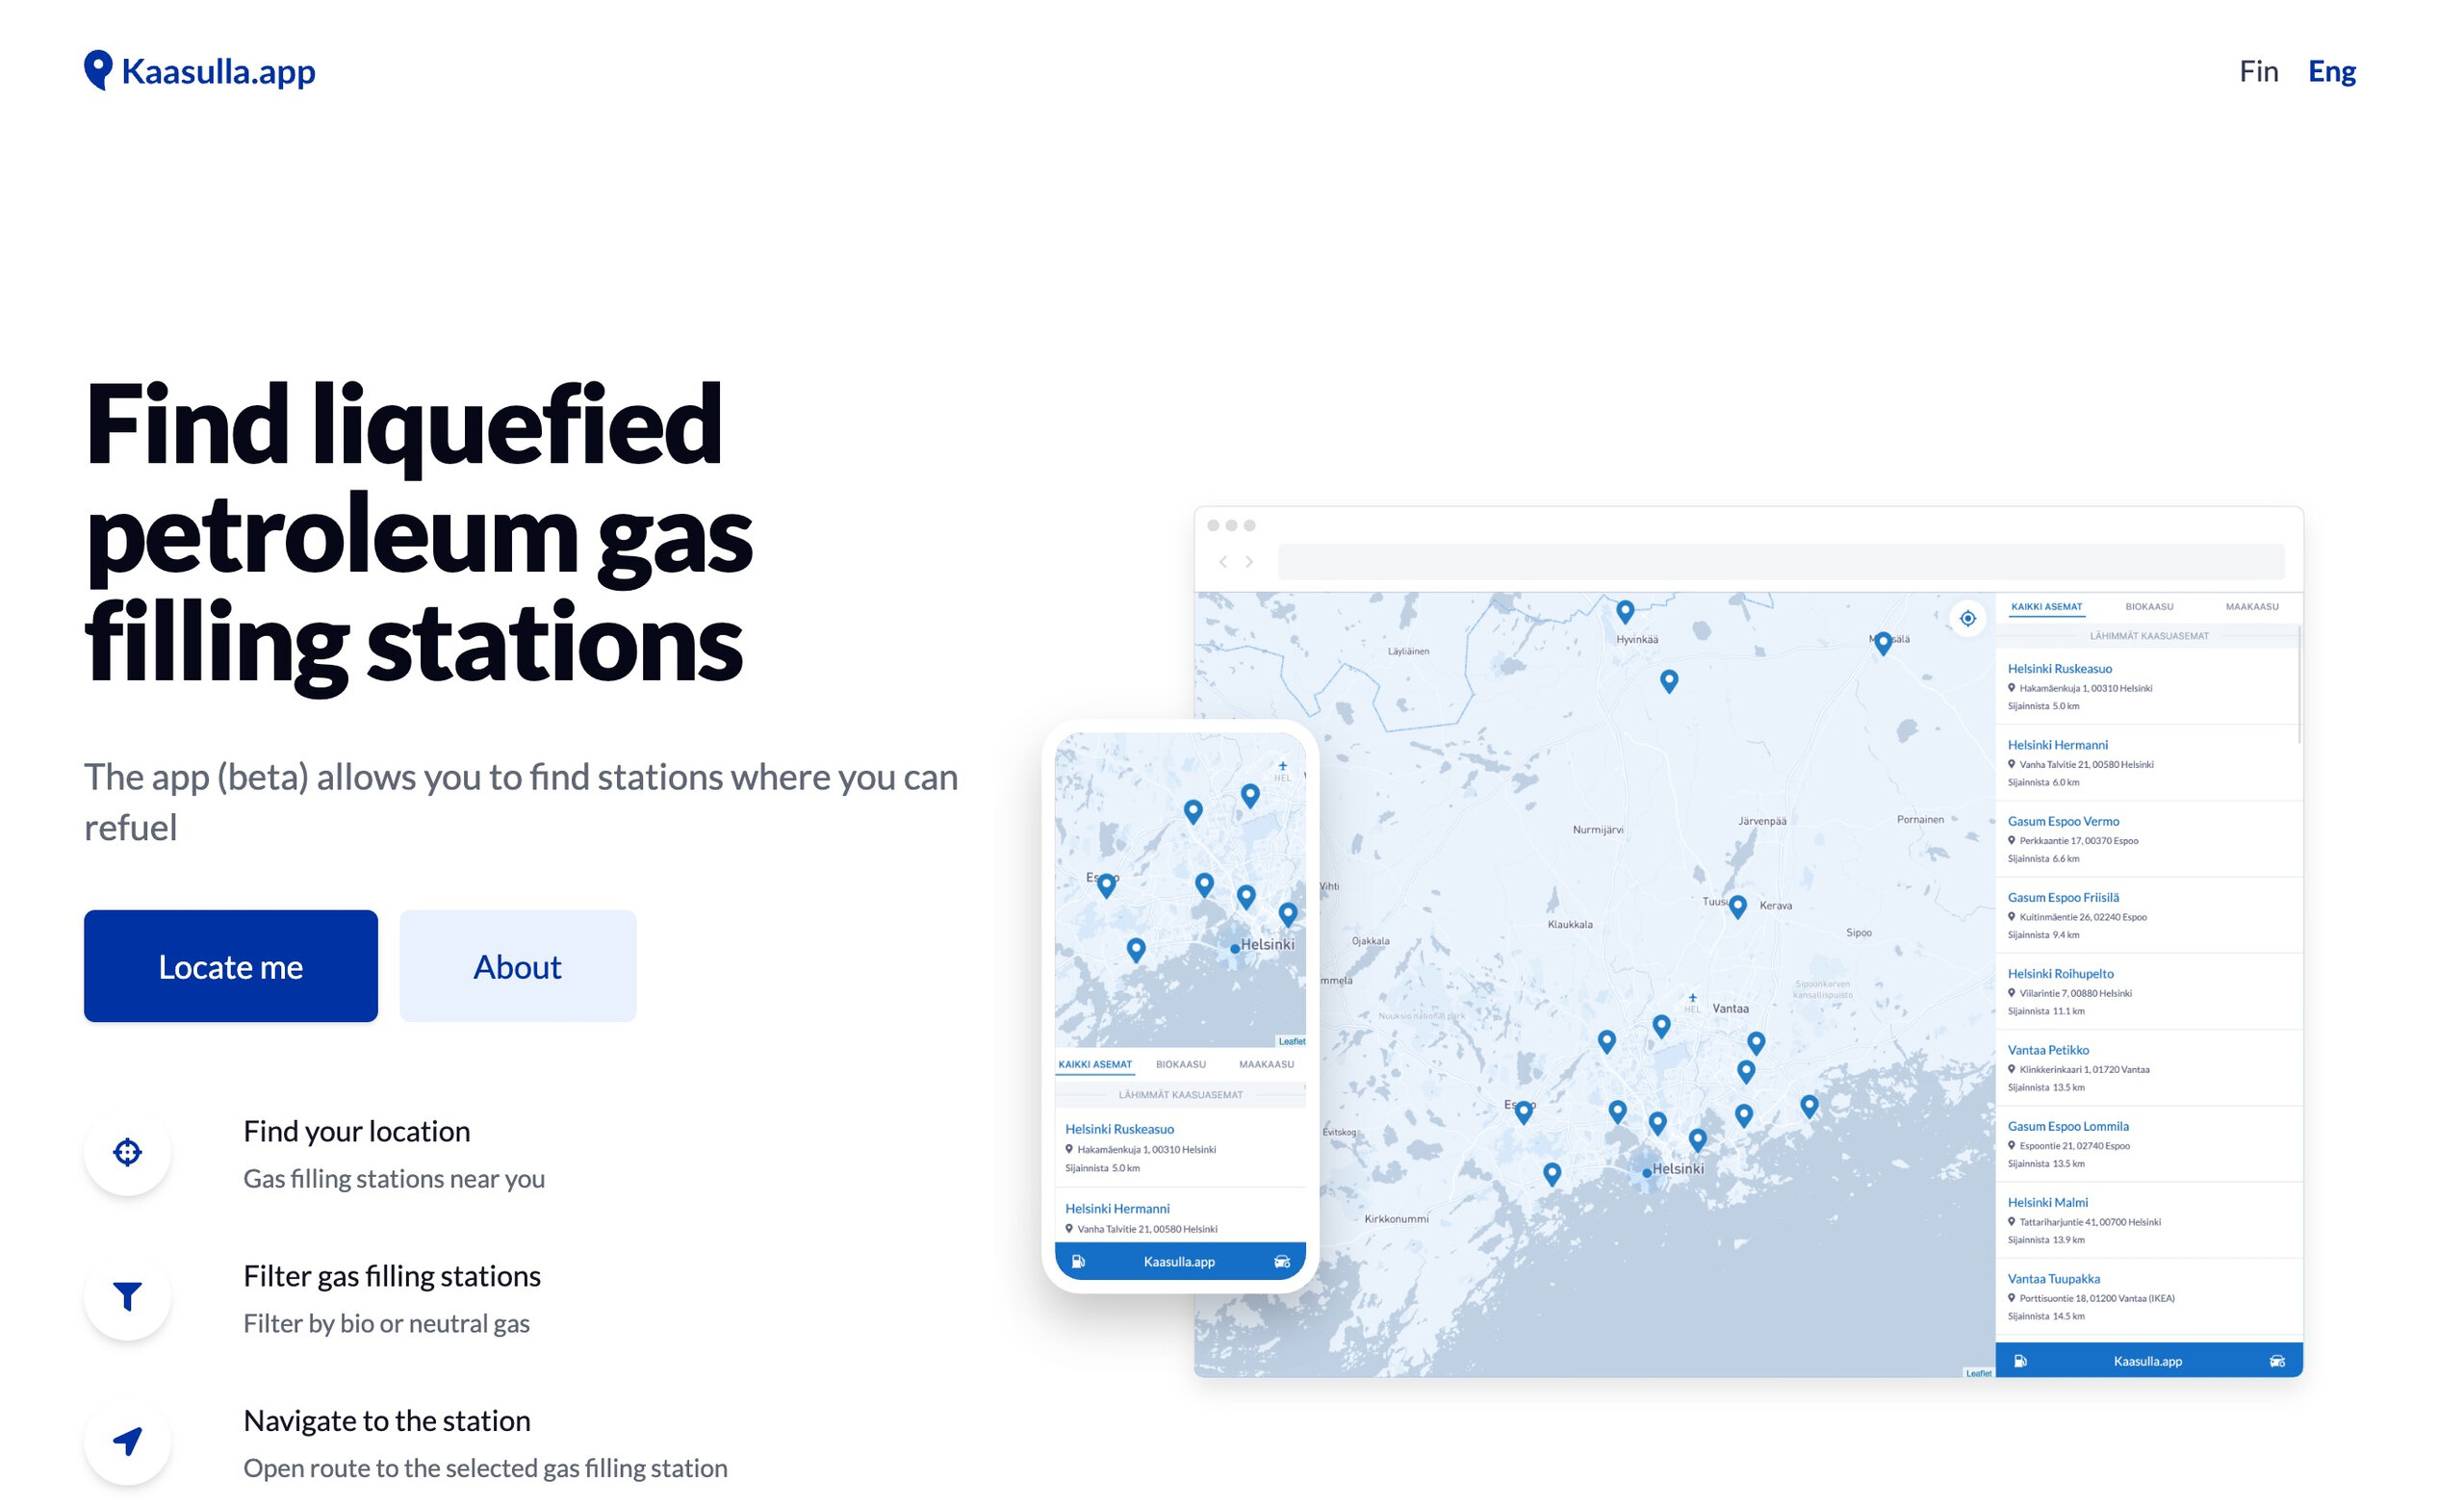Click Gasum Espoo Lommila station entry

pos(2149,1144)
